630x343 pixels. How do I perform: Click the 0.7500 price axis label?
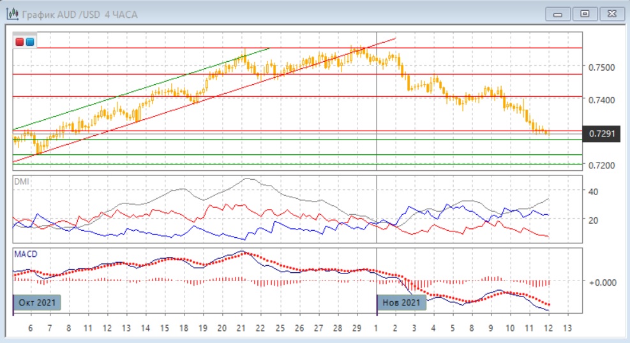tap(601, 68)
